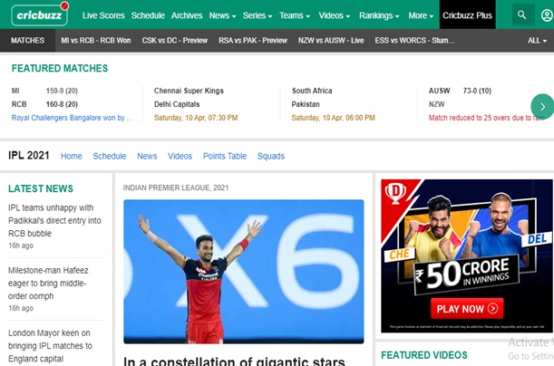Viewport: 554px width, 366px height.
Task: Expand the News dropdown in the header
Action: 222,15
